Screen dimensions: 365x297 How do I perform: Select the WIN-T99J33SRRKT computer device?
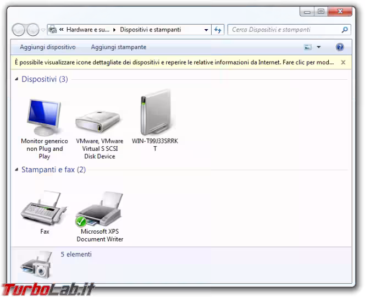[x=154, y=116]
